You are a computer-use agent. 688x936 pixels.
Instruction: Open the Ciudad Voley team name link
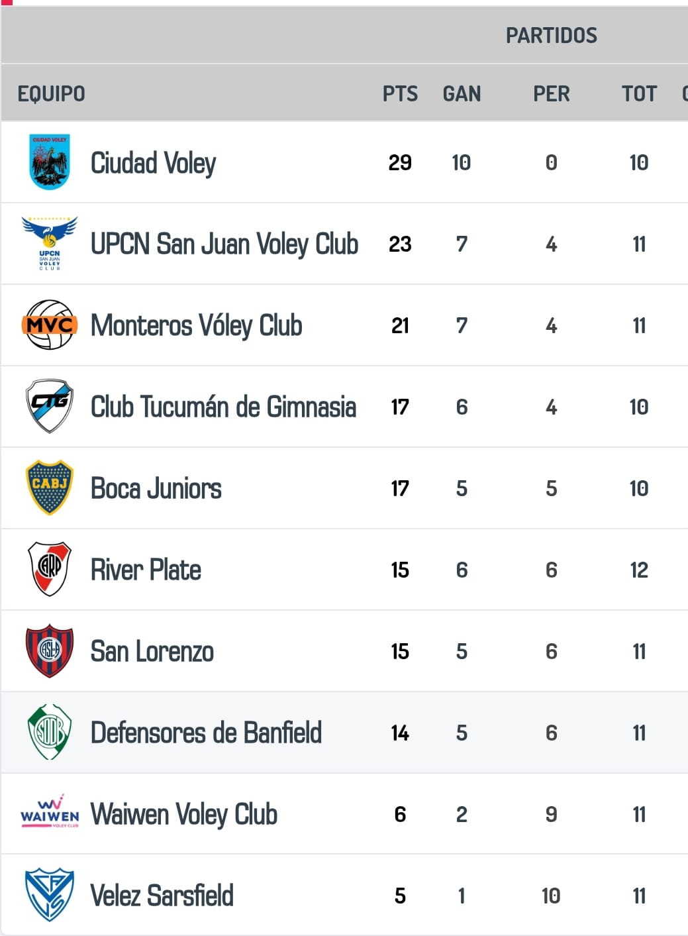point(154,164)
